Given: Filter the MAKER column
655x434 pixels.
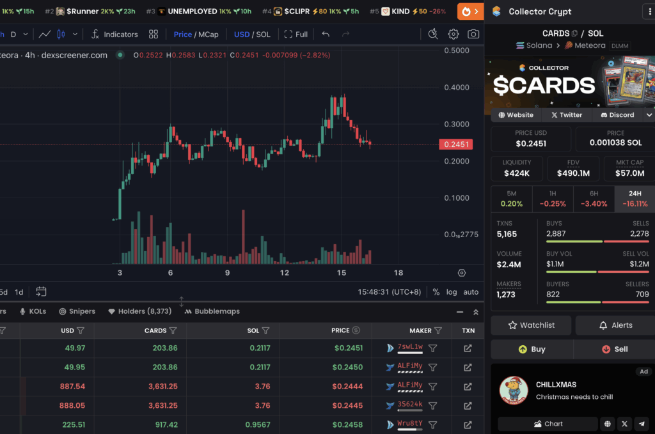Looking at the screenshot, I should coord(438,330).
